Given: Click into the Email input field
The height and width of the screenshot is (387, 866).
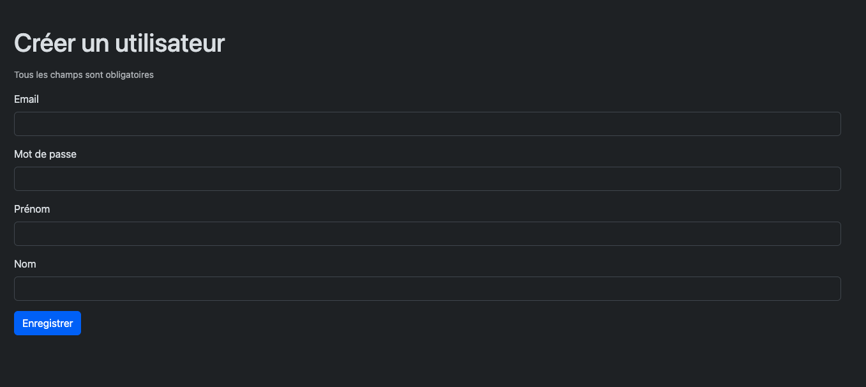Looking at the screenshot, I should (427, 124).
